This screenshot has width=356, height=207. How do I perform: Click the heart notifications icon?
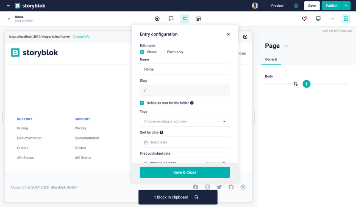tap(304, 19)
